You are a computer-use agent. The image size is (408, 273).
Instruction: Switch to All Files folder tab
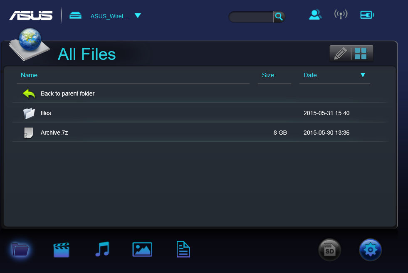coord(20,250)
